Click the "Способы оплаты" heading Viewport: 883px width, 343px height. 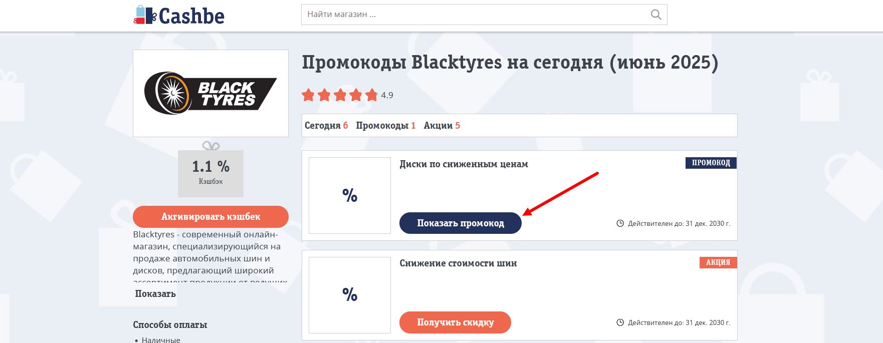(x=170, y=325)
